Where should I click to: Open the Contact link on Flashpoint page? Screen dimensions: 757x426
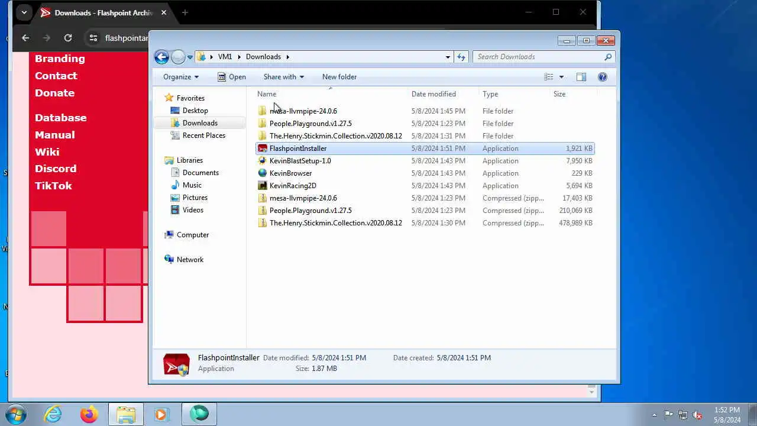click(x=56, y=76)
